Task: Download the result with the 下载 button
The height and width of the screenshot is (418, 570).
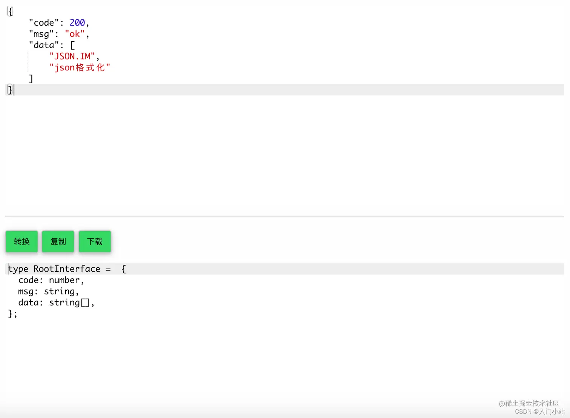Action: [94, 241]
